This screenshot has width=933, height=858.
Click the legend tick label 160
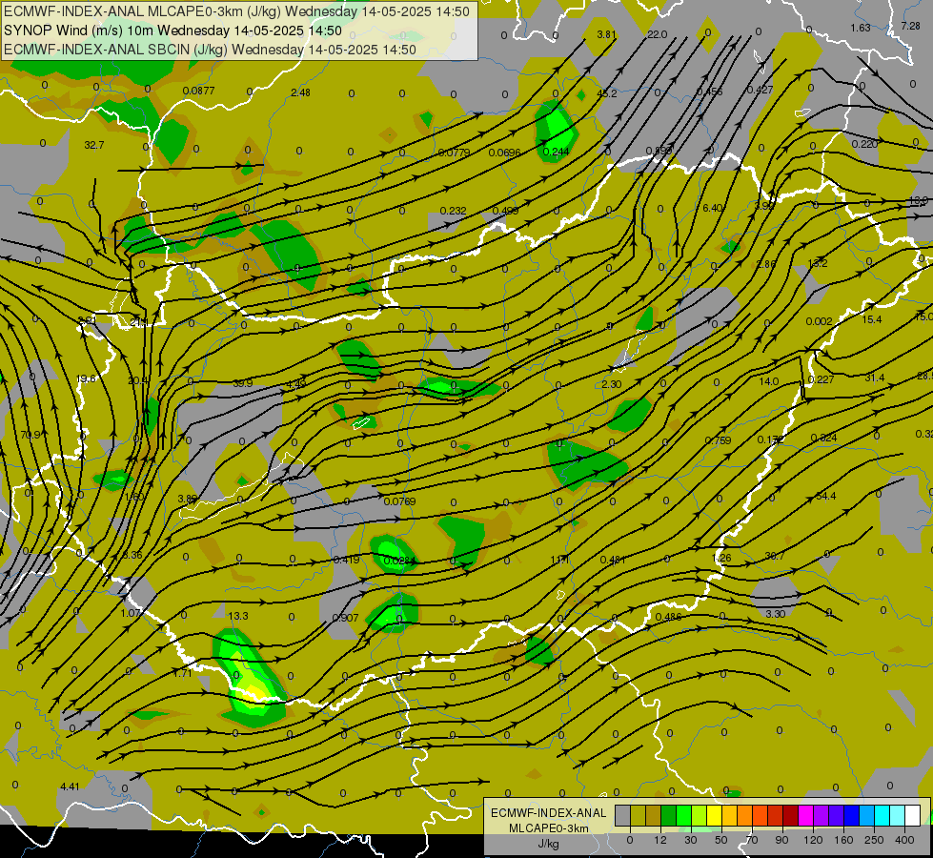tap(843, 840)
